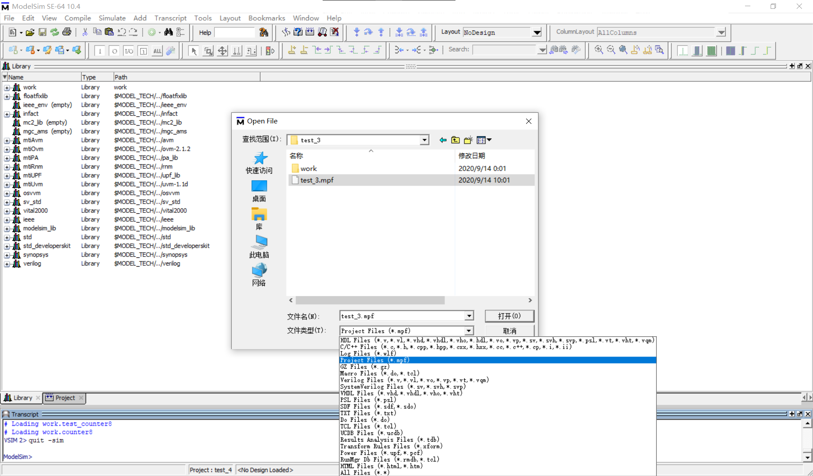Select All Files (*.*) file type
The width and height of the screenshot is (813, 476).
click(498, 472)
